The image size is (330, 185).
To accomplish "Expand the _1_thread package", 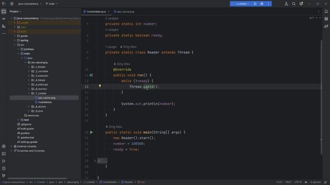I will 29,67.
